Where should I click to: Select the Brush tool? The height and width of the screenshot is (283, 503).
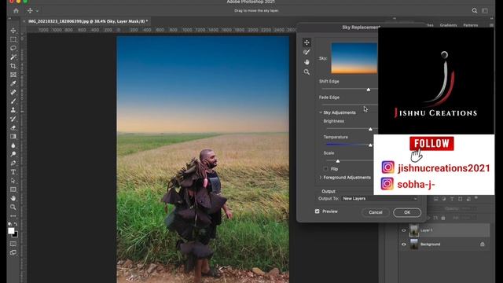tap(13, 101)
